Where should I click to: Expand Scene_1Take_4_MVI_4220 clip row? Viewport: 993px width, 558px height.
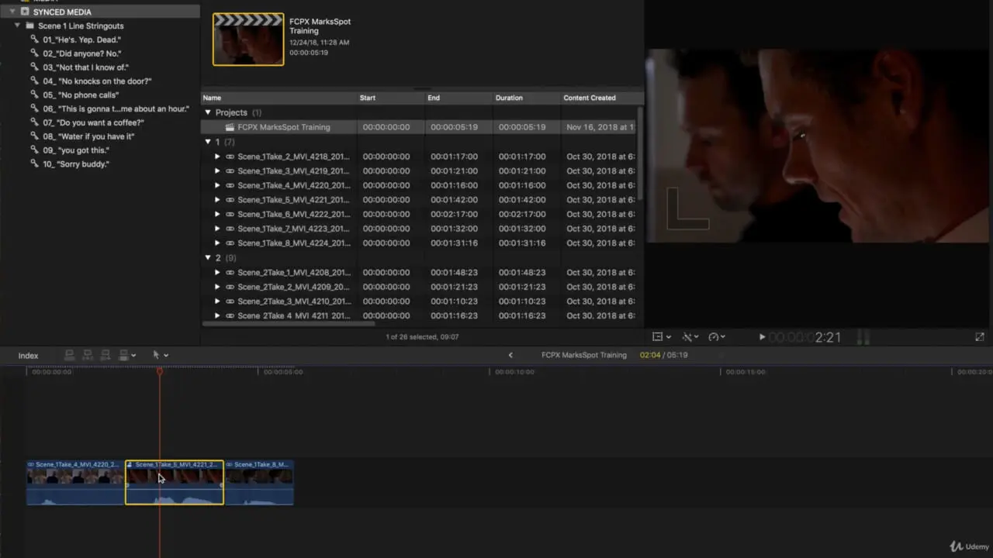217,185
